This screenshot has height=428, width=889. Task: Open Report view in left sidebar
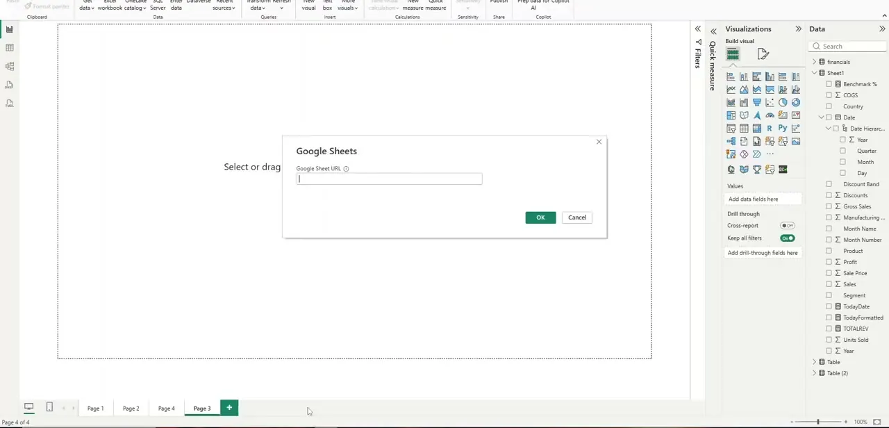click(10, 29)
